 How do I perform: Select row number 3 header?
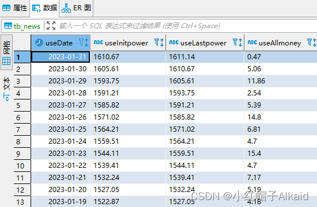(x=22, y=81)
